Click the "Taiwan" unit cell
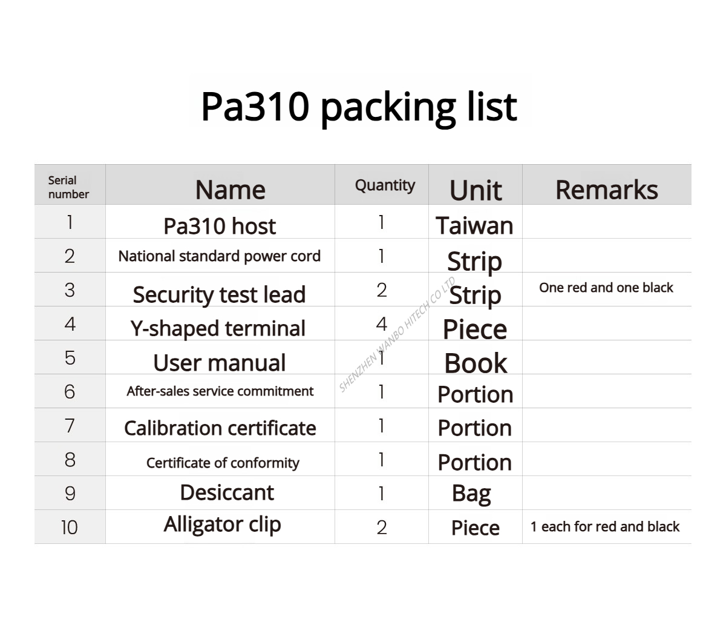This screenshot has height=619, width=726. 475,226
